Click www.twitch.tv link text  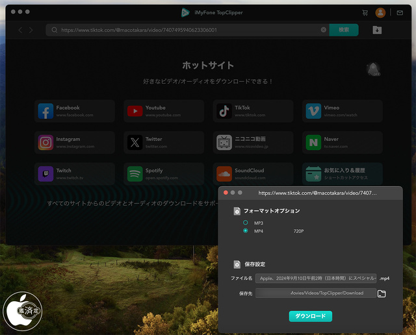click(x=70, y=178)
